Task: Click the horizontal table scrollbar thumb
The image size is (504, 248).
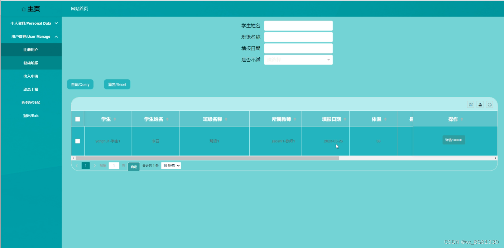Action: 207,158
